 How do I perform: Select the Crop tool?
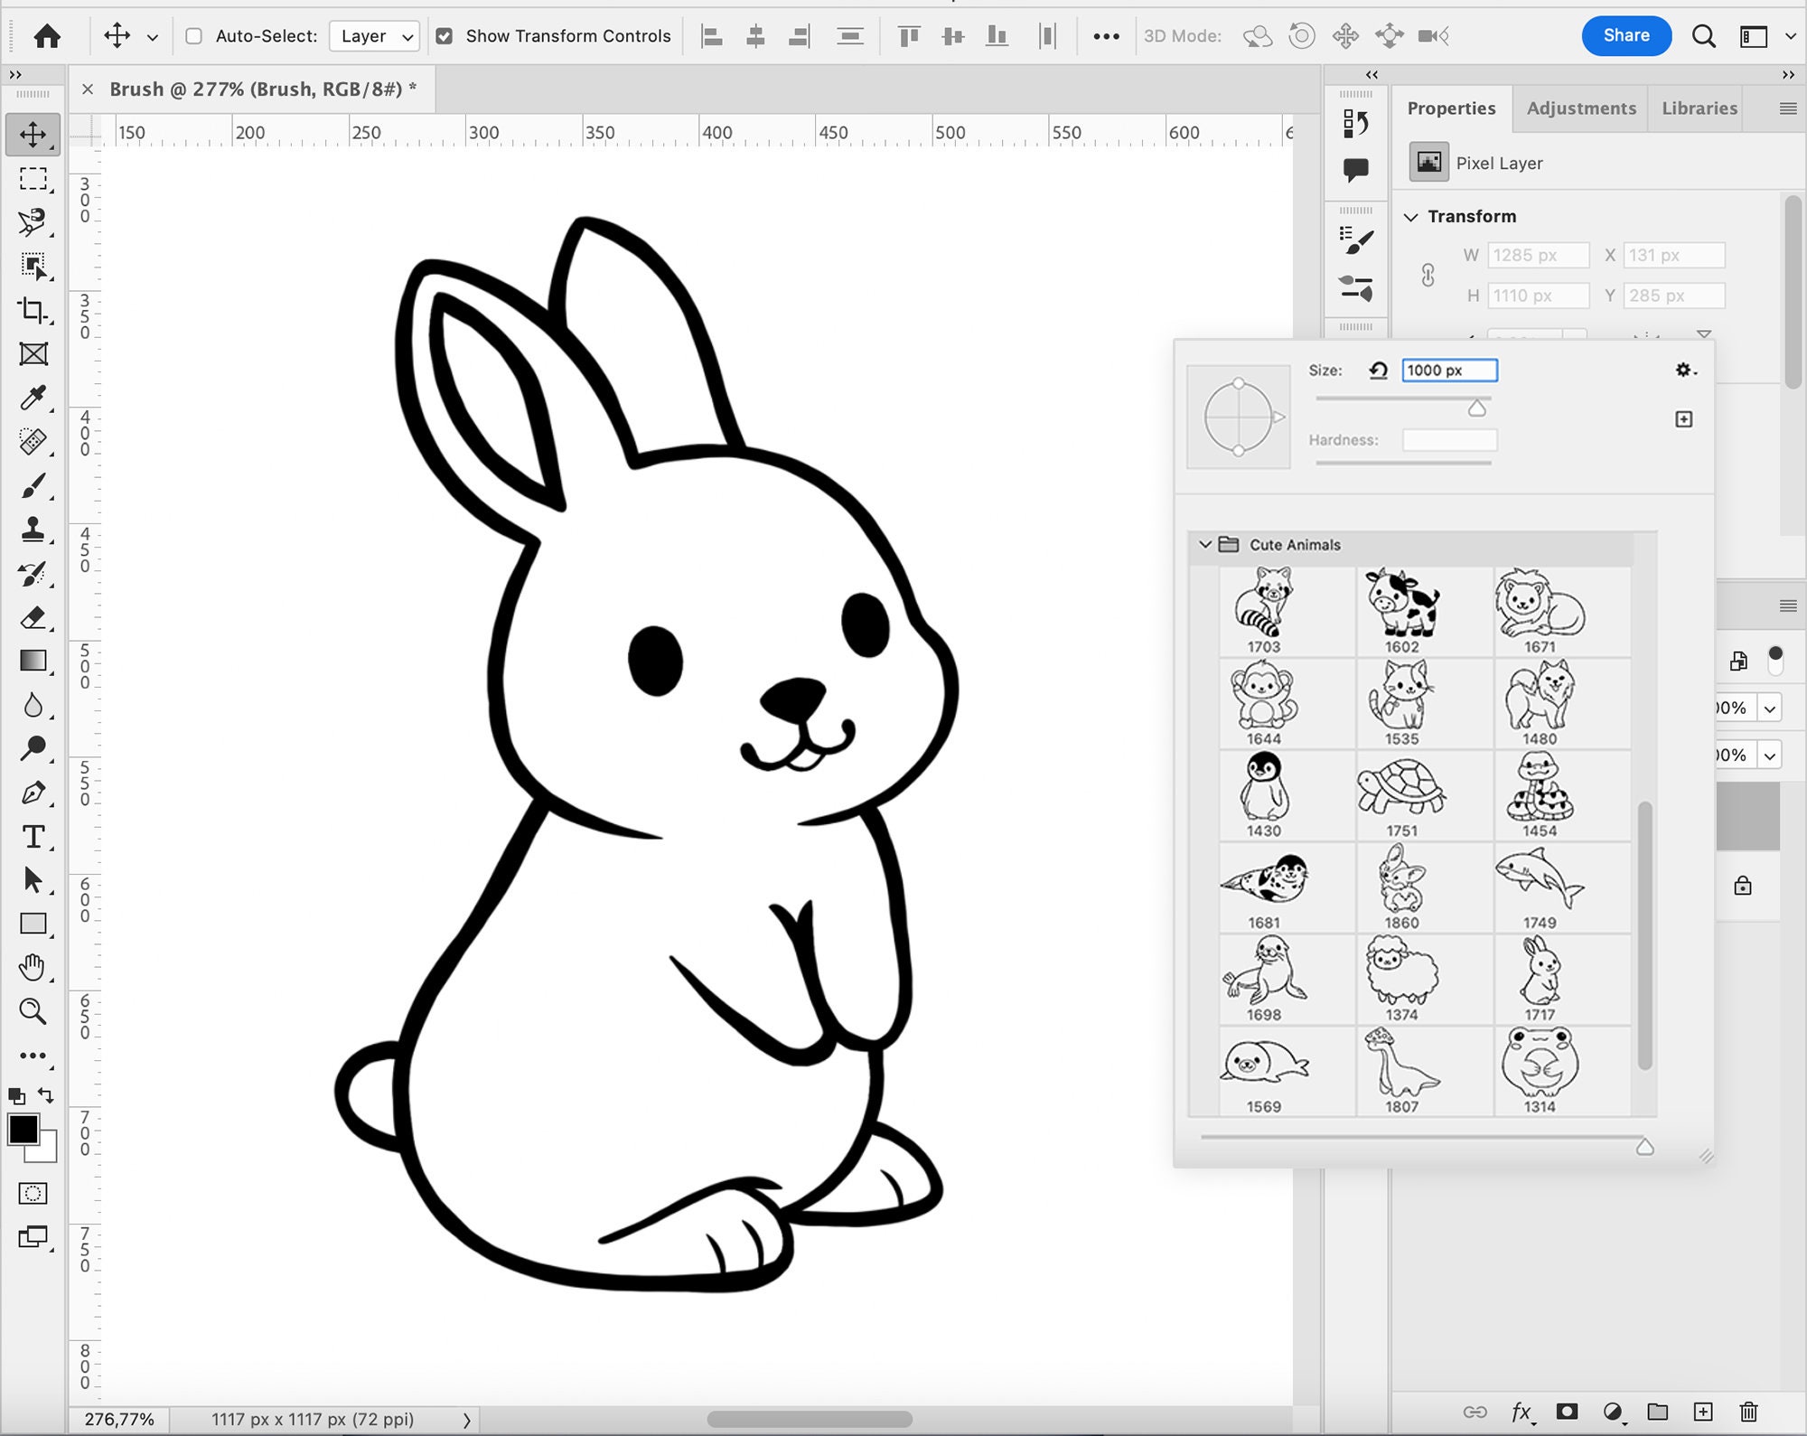click(x=33, y=312)
